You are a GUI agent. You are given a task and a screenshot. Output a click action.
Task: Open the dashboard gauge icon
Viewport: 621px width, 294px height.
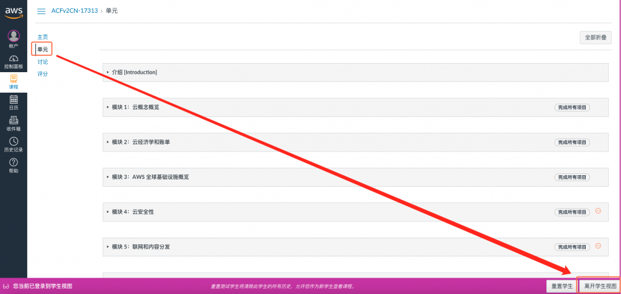coord(13,59)
